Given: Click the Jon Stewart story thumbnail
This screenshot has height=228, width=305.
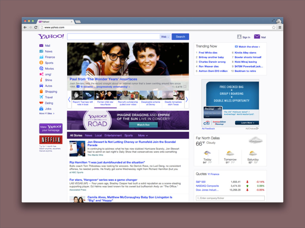Looking at the screenshot, I should pyautogui.click(x=77, y=148).
